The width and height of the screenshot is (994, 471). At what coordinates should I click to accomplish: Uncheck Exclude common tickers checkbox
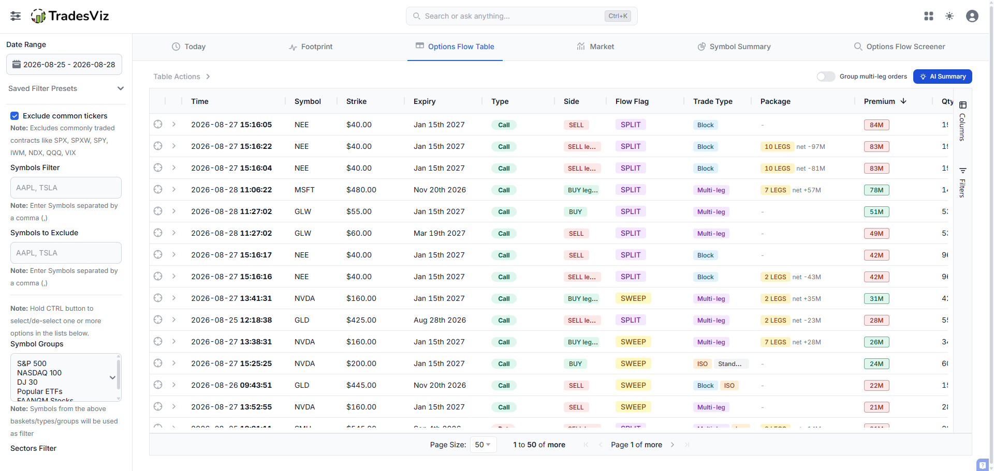pyautogui.click(x=14, y=116)
